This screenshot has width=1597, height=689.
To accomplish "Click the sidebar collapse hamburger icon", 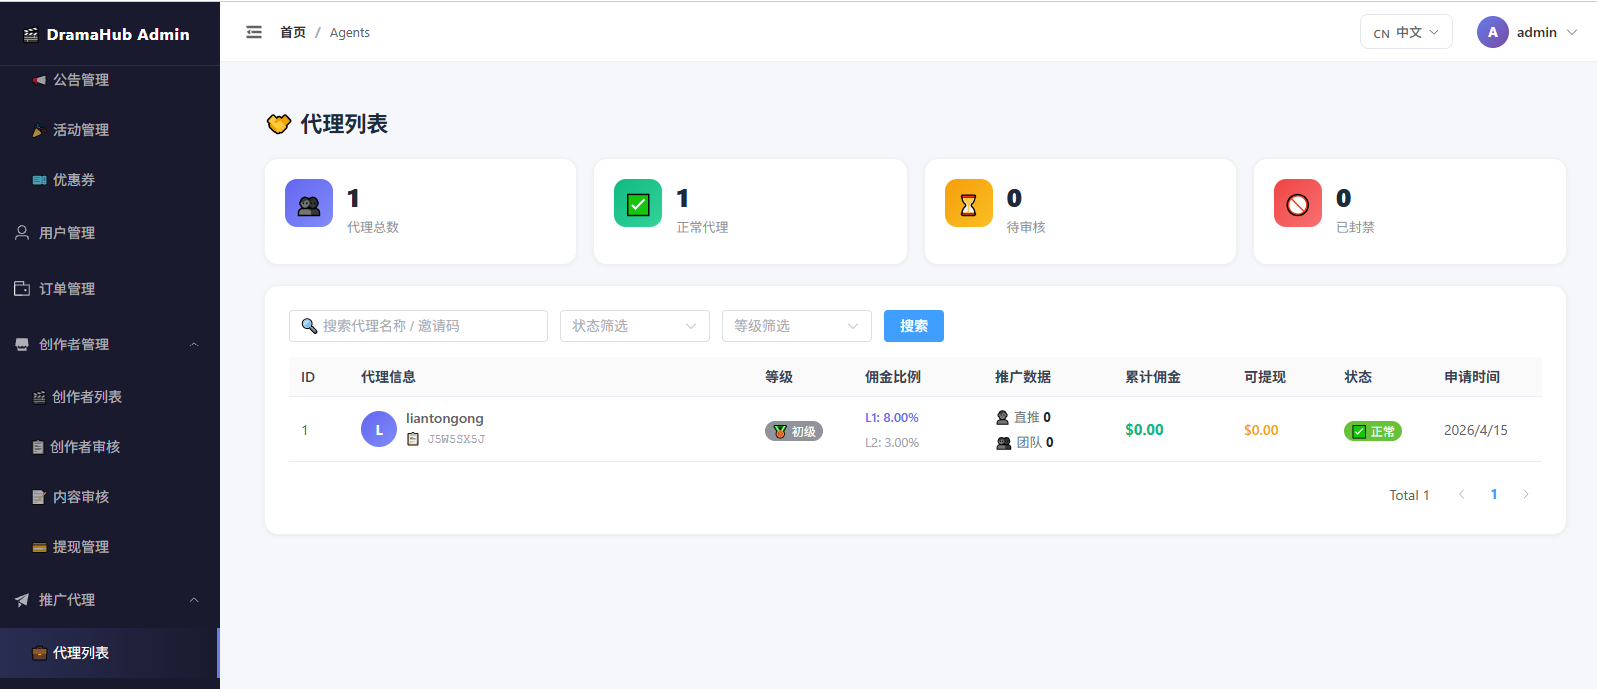I will point(254,32).
